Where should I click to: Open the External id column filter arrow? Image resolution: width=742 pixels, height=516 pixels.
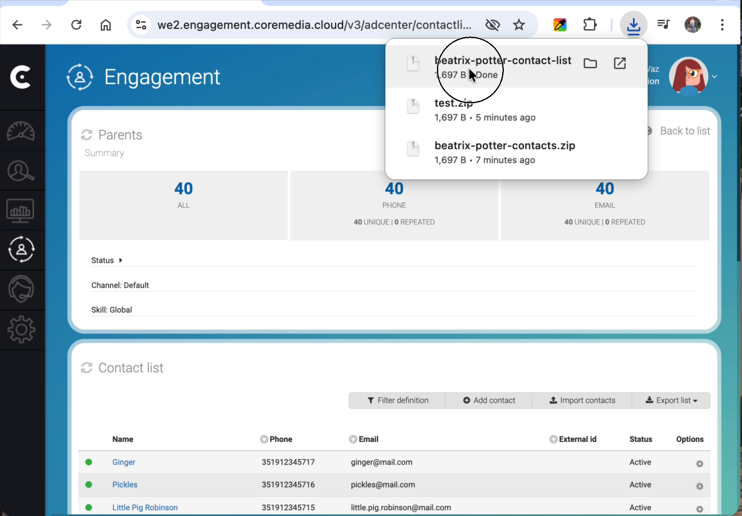(553, 439)
